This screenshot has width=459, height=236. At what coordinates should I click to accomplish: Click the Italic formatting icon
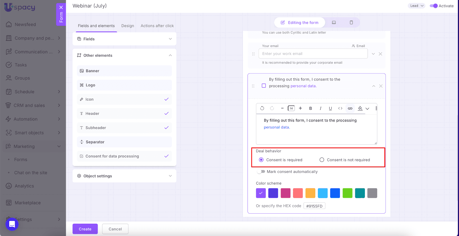[320, 108]
